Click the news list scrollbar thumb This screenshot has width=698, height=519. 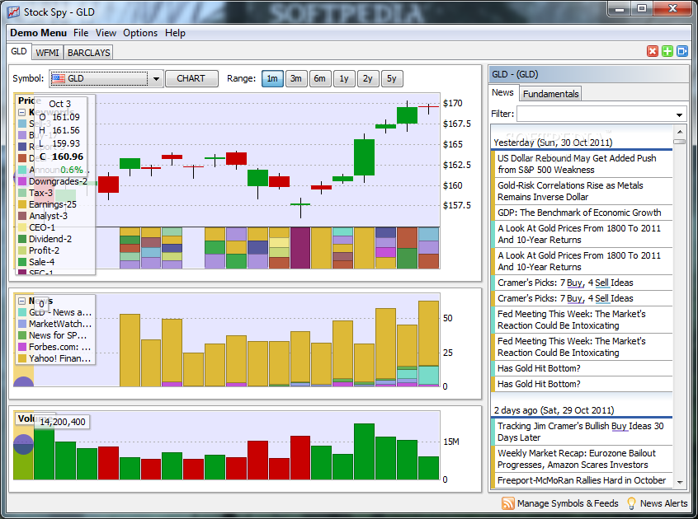coord(680,142)
